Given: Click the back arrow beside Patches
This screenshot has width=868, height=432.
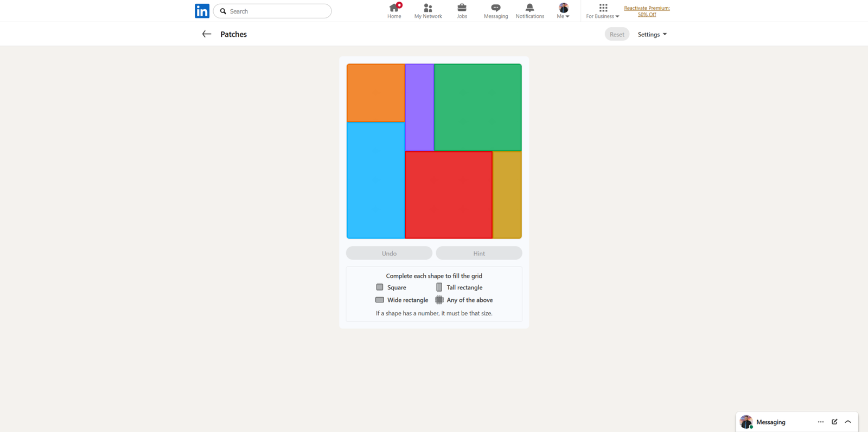Looking at the screenshot, I should tap(206, 34).
